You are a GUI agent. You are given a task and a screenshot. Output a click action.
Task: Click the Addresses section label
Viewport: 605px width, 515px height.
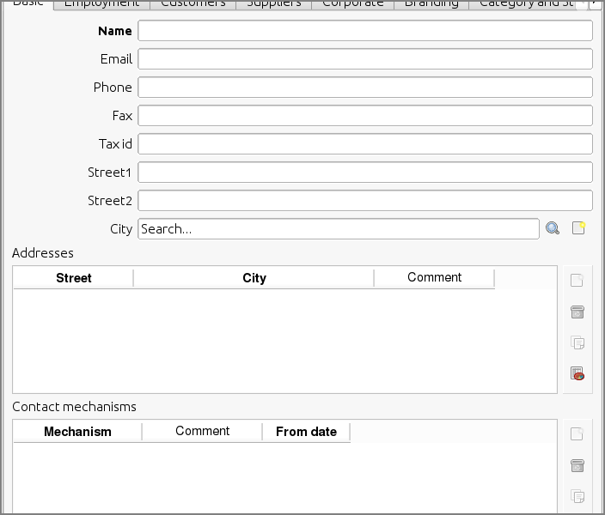tap(43, 253)
